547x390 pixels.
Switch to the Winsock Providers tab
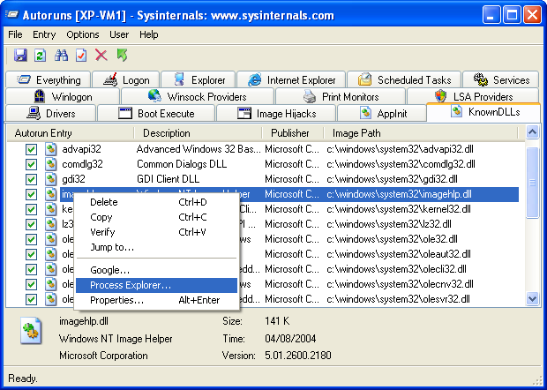pos(198,97)
